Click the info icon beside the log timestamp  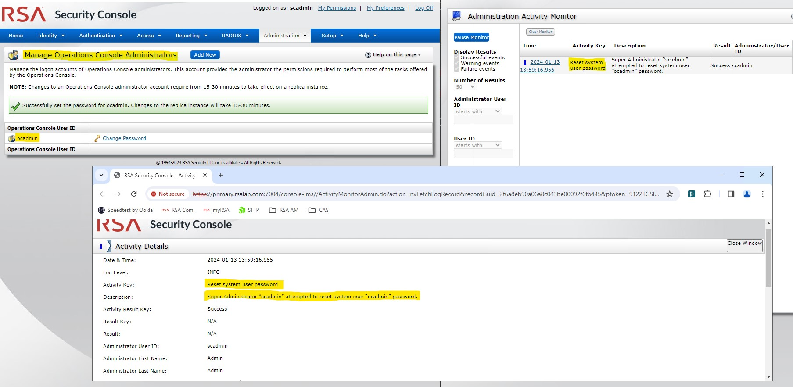coord(525,62)
